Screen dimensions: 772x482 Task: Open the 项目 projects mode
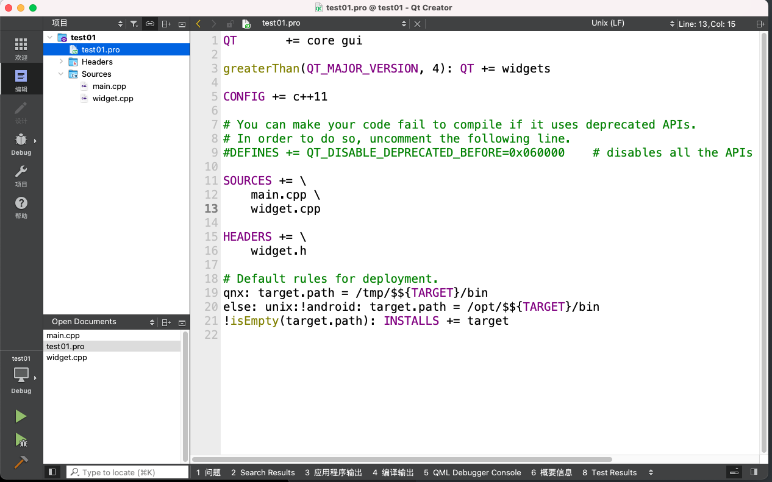click(x=21, y=175)
